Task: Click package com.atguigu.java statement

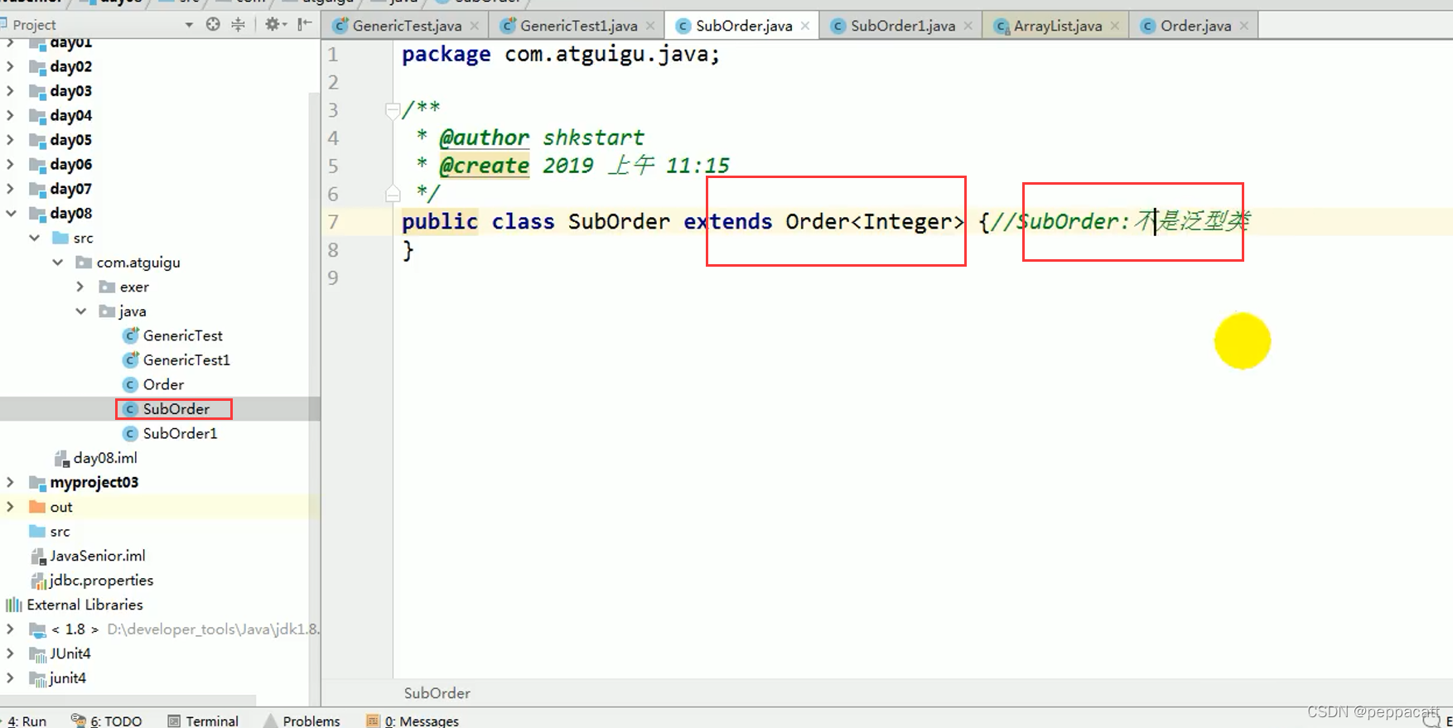Action: pos(561,55)
